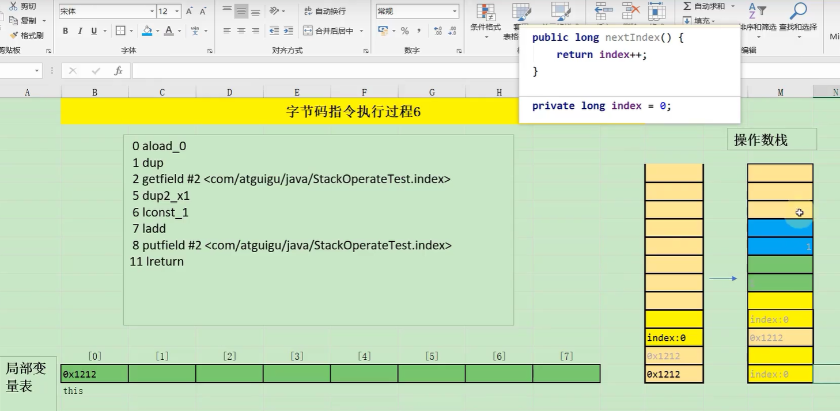This screenshot has width=840, height=411.
Task: Apply the font color A button
Action: 169,31
